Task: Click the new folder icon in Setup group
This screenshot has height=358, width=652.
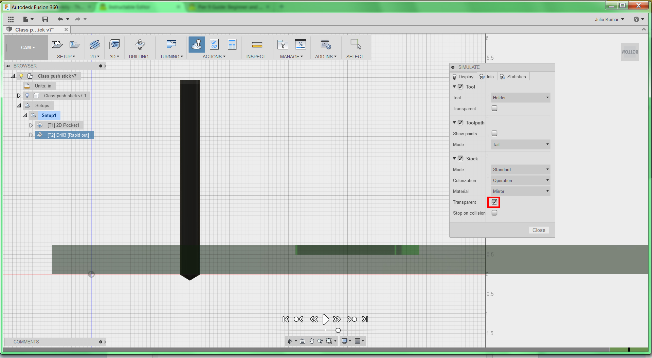Action: click(x=75, y=44)
